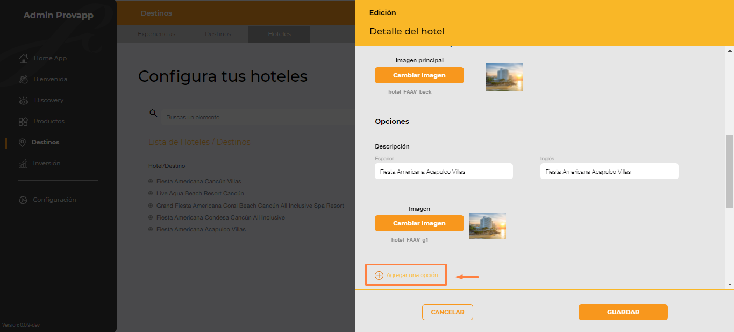Click the GUARDAR button
The width and height of the screenshot is (734, 332).
[623, 312]
